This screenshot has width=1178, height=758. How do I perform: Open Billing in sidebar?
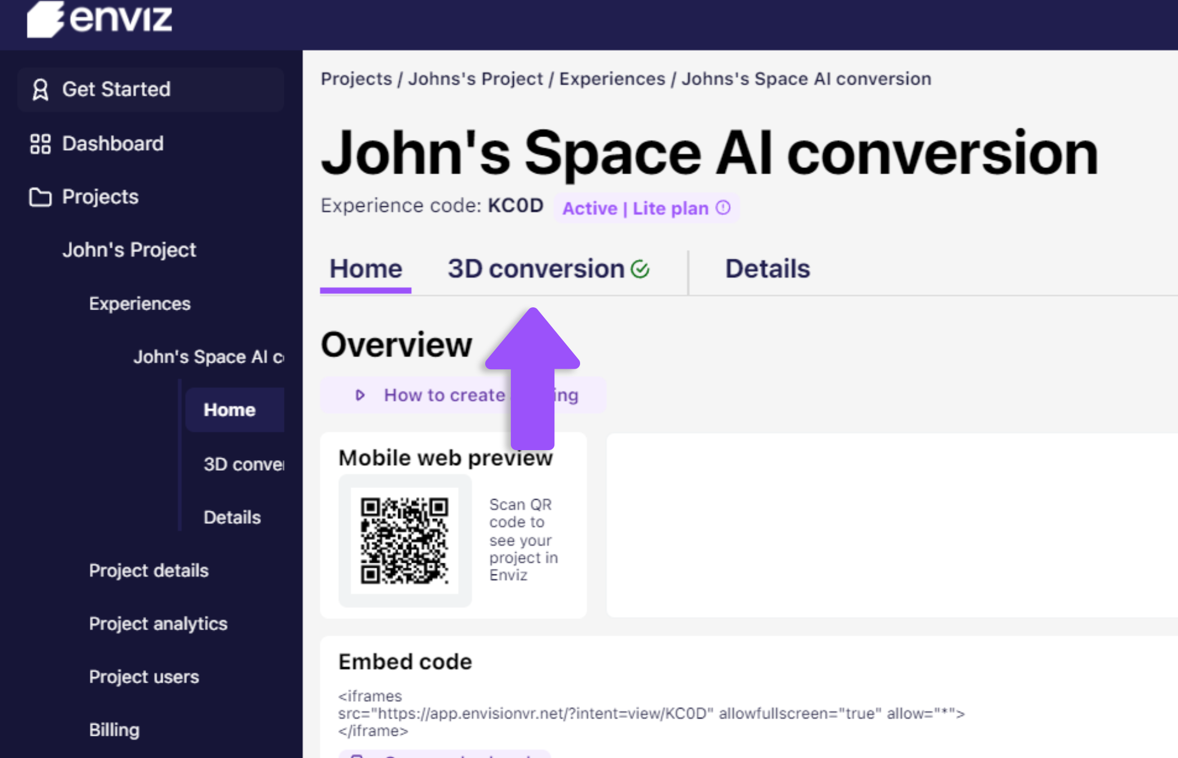114,730
